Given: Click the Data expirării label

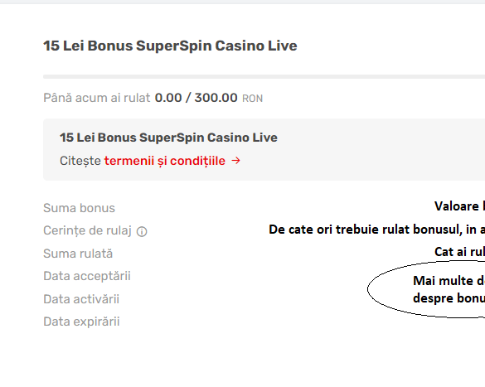Looking at the screenshot, I should click(x=81, y=322).
